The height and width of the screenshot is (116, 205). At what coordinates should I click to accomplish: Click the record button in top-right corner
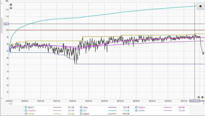(200, 6)
